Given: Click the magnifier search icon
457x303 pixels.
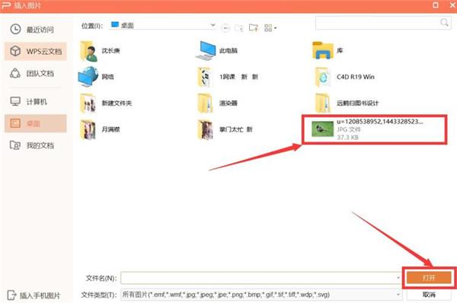Looking at the screenshot, I should (x=445, y=22).
